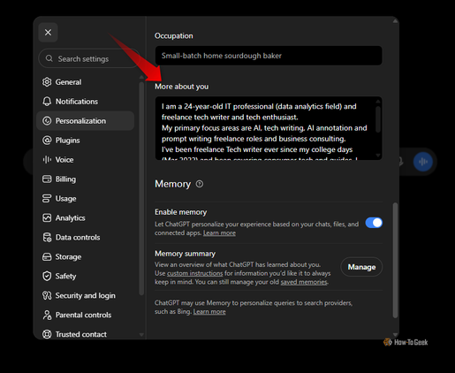Click the Voice waveform icon in sidebar
The height and width of the screenshot is (373, 455).
pyautogui.click(x=47, y=160)
